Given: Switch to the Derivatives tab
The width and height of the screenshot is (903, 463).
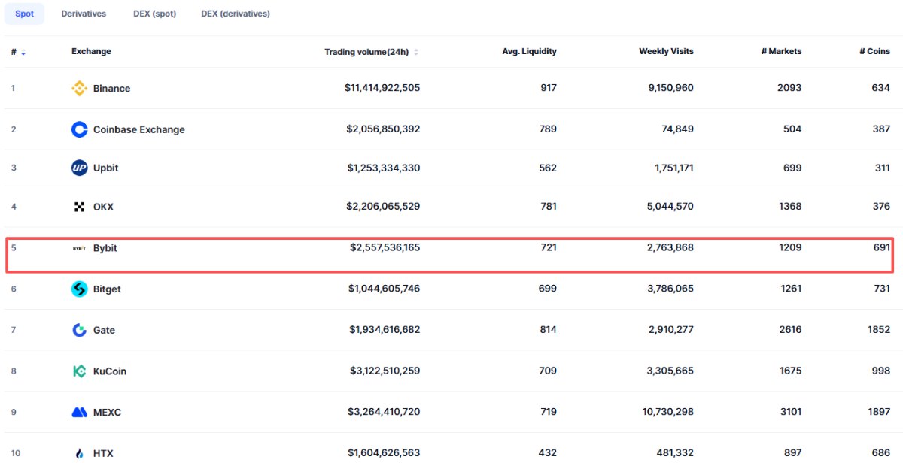Looking at the screenshot, I should tap(84, 14).
